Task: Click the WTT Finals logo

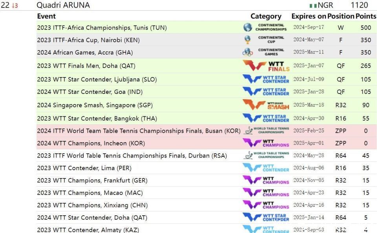Action: pyautogui.click(x=266, y=66)
